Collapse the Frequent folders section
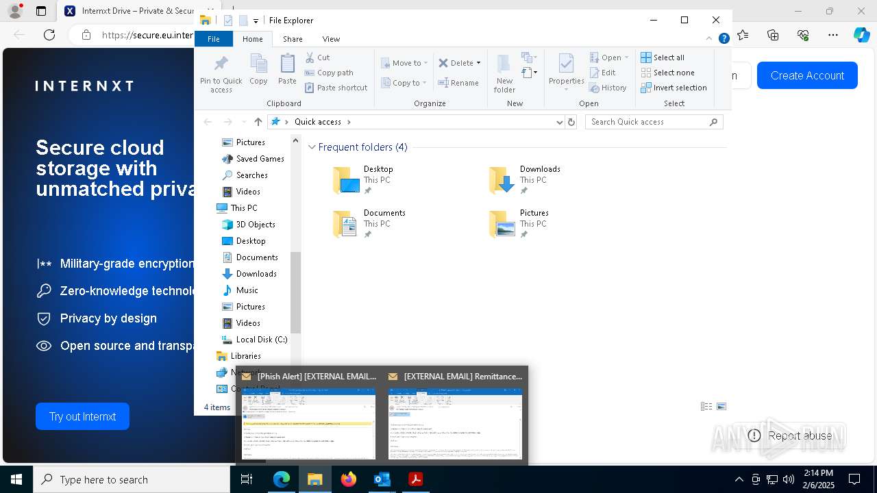The width and height of the screenshot is (877, 493). point(312,147)
